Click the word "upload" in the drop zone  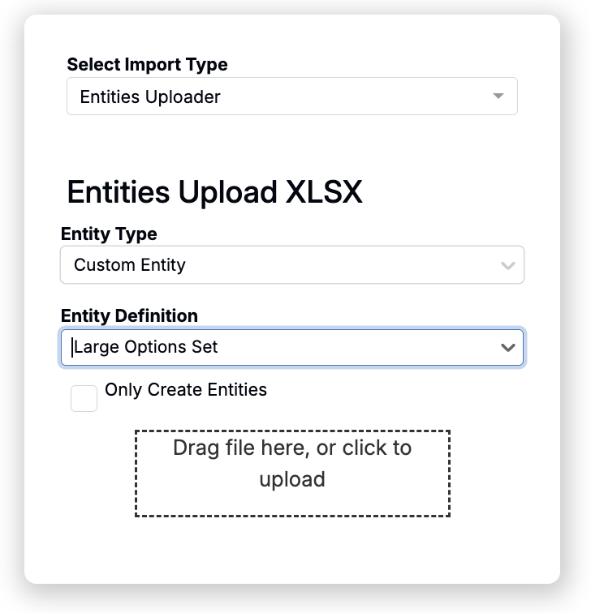(292, 479)
